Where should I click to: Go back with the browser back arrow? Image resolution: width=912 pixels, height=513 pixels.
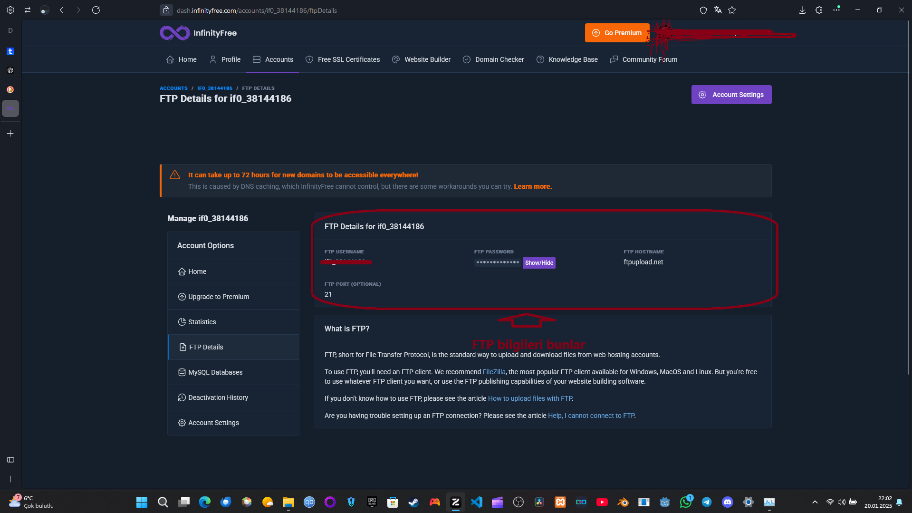pos(61,10)
